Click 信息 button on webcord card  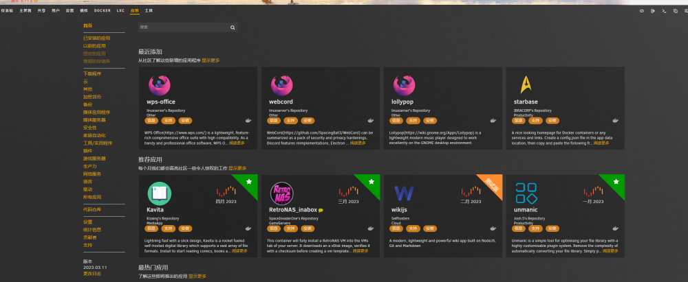pos(273,121)
